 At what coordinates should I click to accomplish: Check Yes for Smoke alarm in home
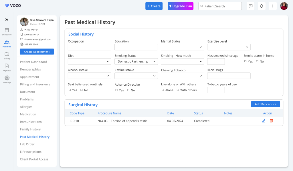click(245, 61)
